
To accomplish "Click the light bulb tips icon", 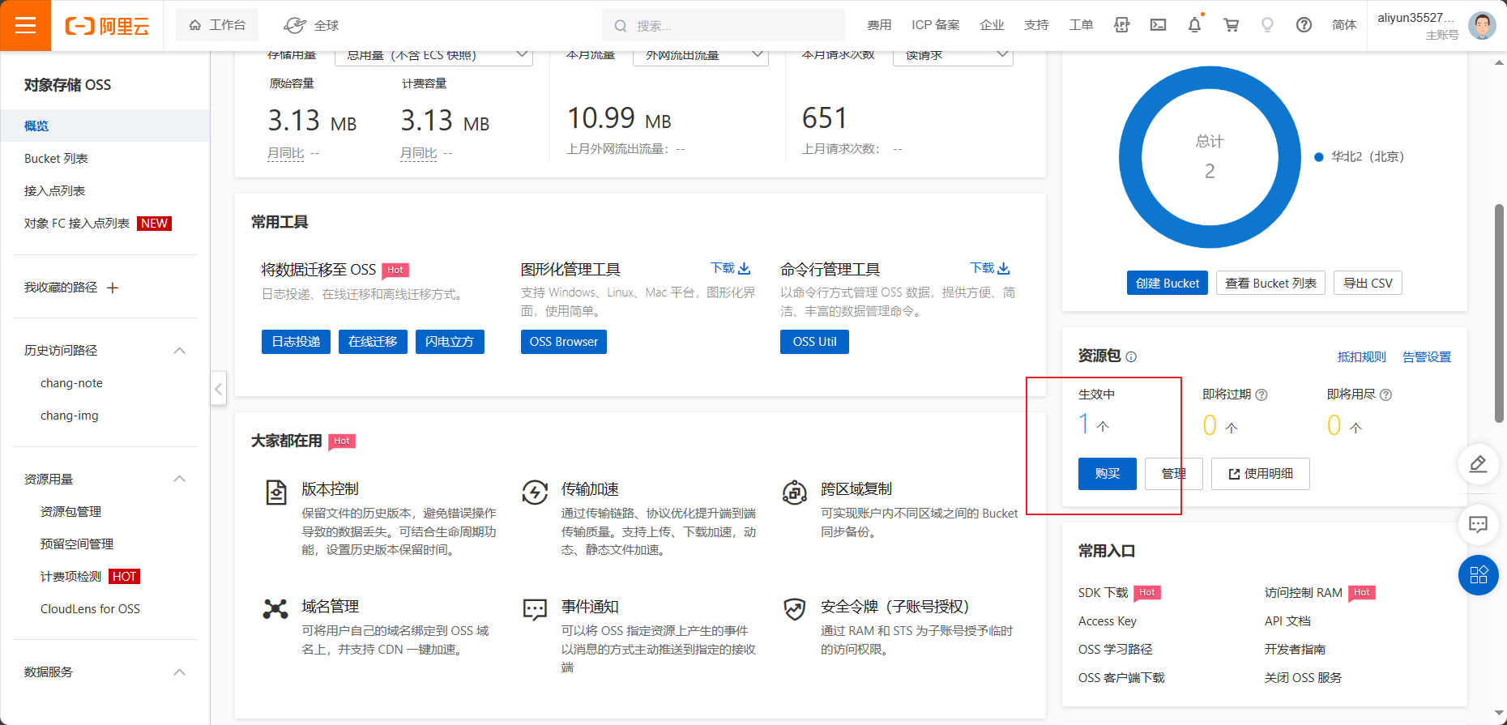I will 1267,25.
